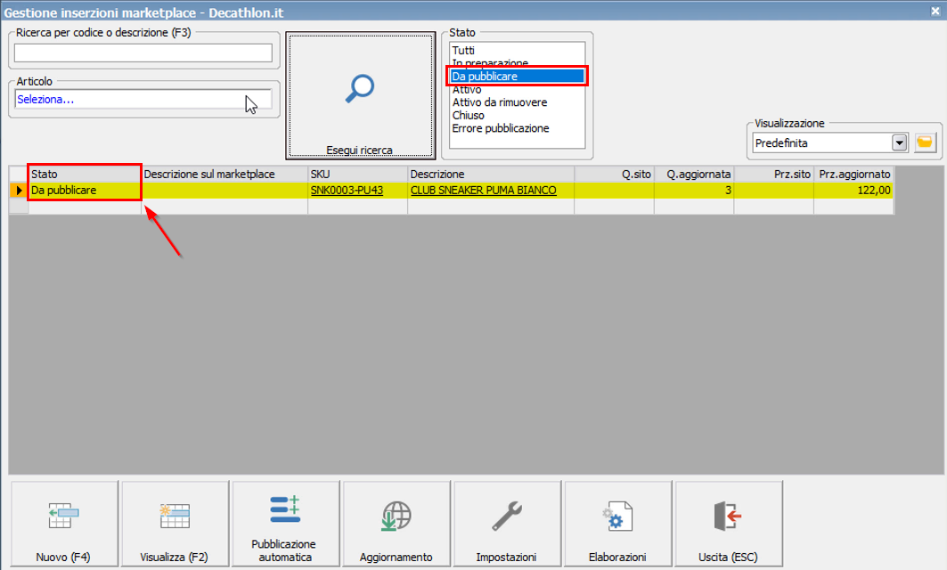
Task: Click Descrizione column header
Action: 491,174
